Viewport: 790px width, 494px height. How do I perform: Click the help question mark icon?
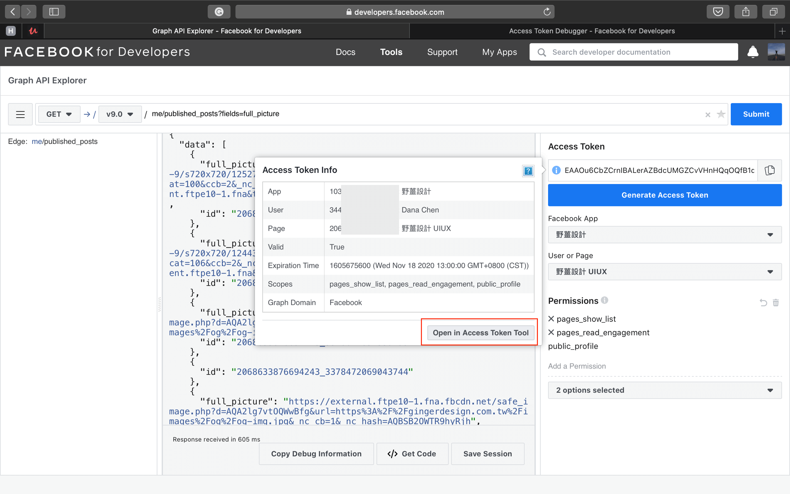pyautogui.click(x=528, y=171)
